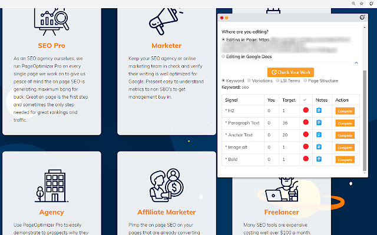
Task: Click the Notes column header
Action: [322, 100]
